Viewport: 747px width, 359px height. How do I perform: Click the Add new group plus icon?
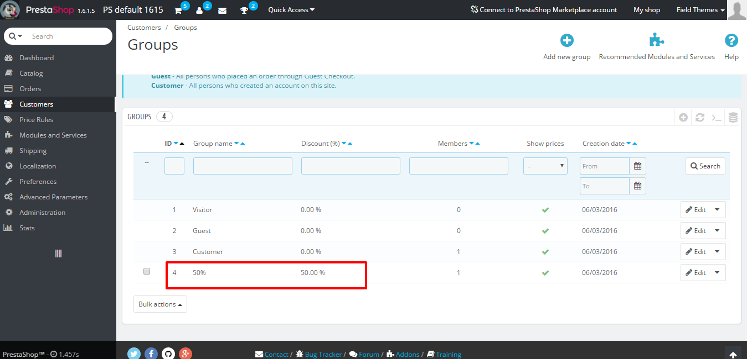[x=566, y=40]
